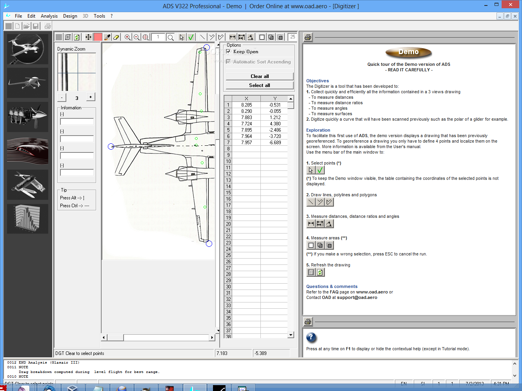This screenshot has height=391, width=522.
Task: Click the X column header in table
Action: (x=246, y=99)
